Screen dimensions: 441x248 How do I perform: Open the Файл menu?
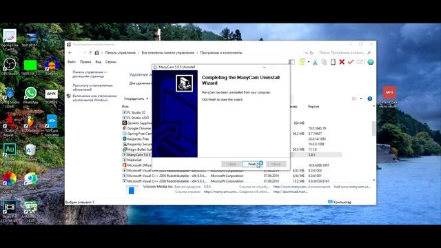coord(72,62)
